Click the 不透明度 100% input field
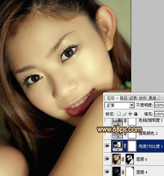Screen dimensions: 164x176 159,105
